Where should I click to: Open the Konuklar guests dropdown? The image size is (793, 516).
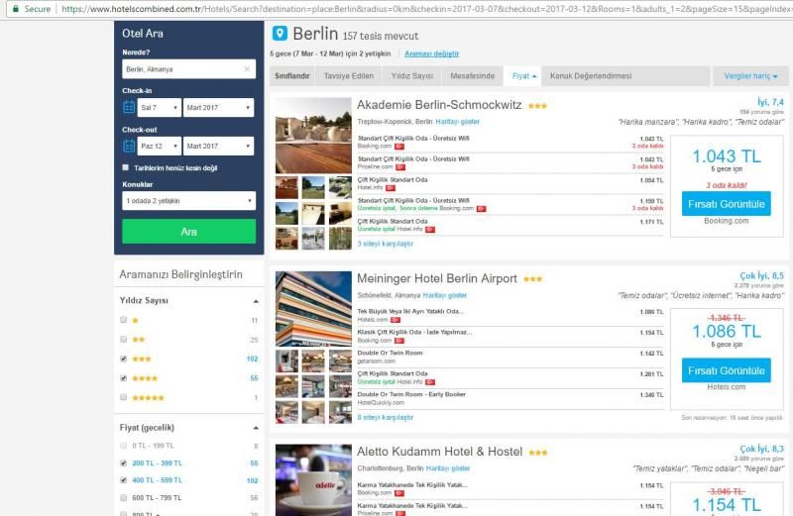[188, 201]
